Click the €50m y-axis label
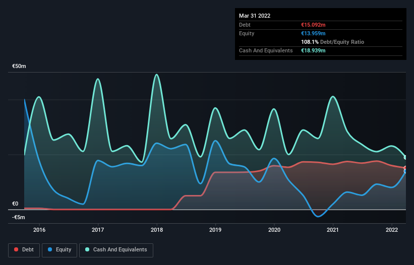Screen dimensions: 414x265 (19, 66)
